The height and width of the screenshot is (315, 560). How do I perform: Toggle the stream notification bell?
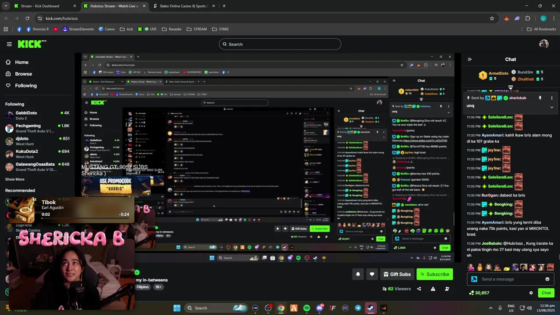[358, 274]
